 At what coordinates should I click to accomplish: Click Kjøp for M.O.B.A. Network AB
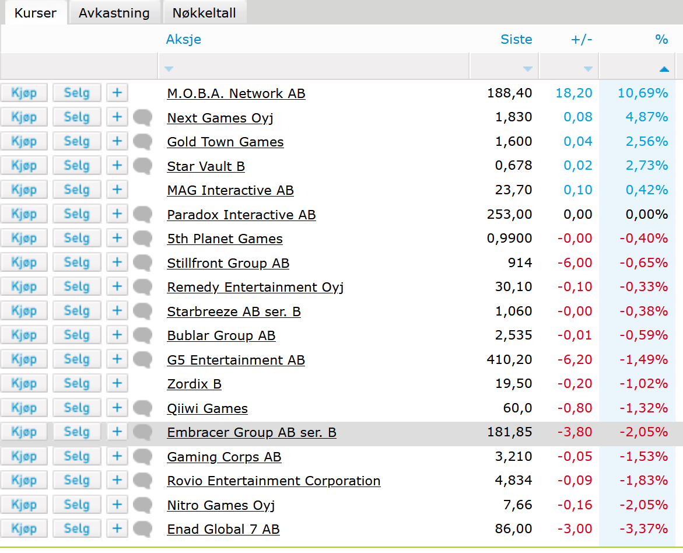(24, 93)
